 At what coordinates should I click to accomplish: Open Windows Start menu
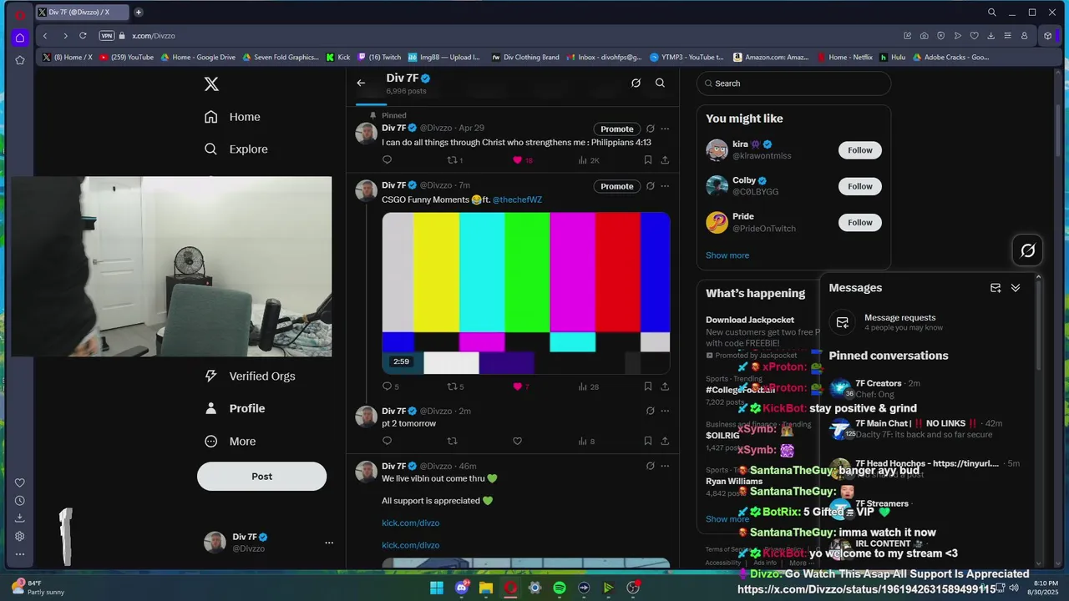[x=437, y=588]
